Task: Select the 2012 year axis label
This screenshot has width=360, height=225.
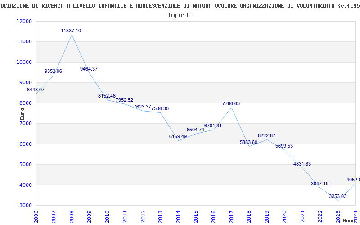Action: coord(143,216)
